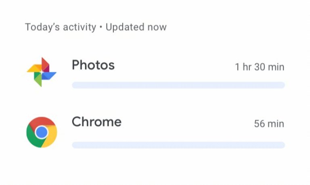The height and width of the screenshot is (185, 310).
Task: Select the Photos usage time 1 hr 30 min
Action: point(260,67)
